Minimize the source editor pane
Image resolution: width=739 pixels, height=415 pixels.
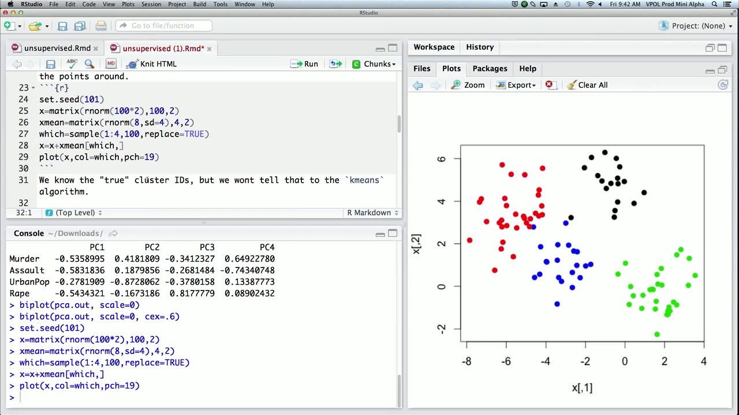click(x=380, y=49)
